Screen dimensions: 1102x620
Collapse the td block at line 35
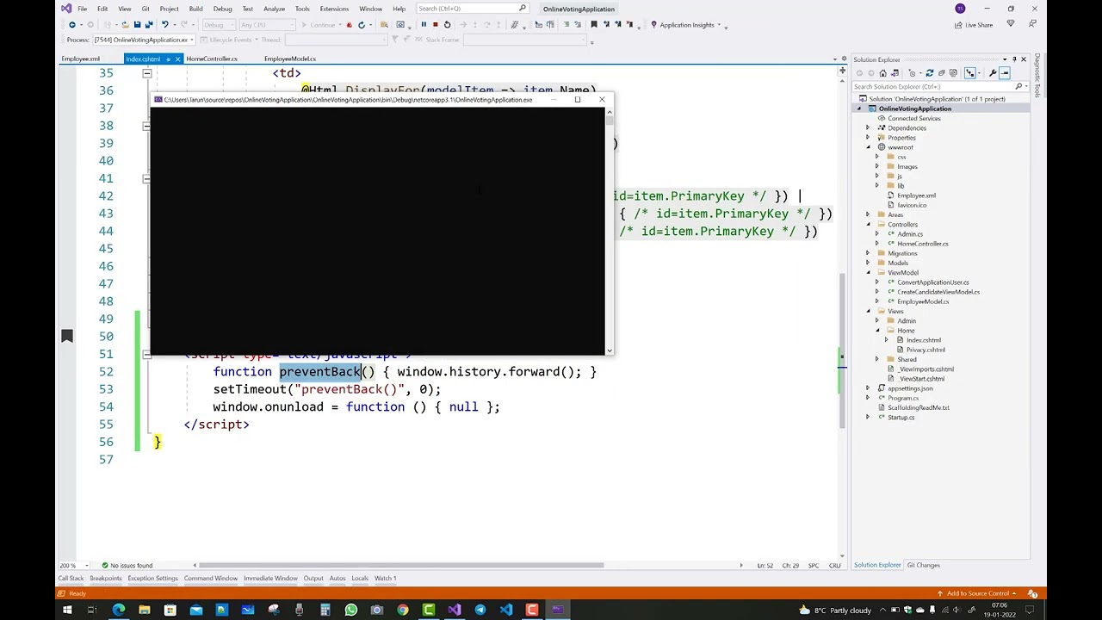tap(147, 73)
